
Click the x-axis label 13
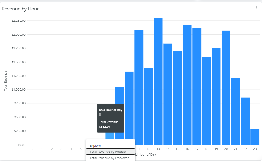tap(158, 149)
